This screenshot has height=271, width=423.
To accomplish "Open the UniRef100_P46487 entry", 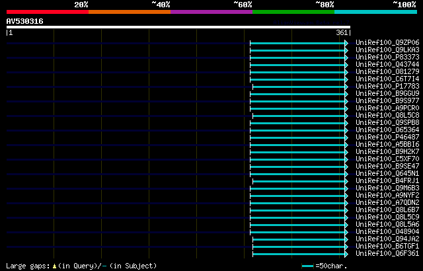I will (x=387, y=137).
